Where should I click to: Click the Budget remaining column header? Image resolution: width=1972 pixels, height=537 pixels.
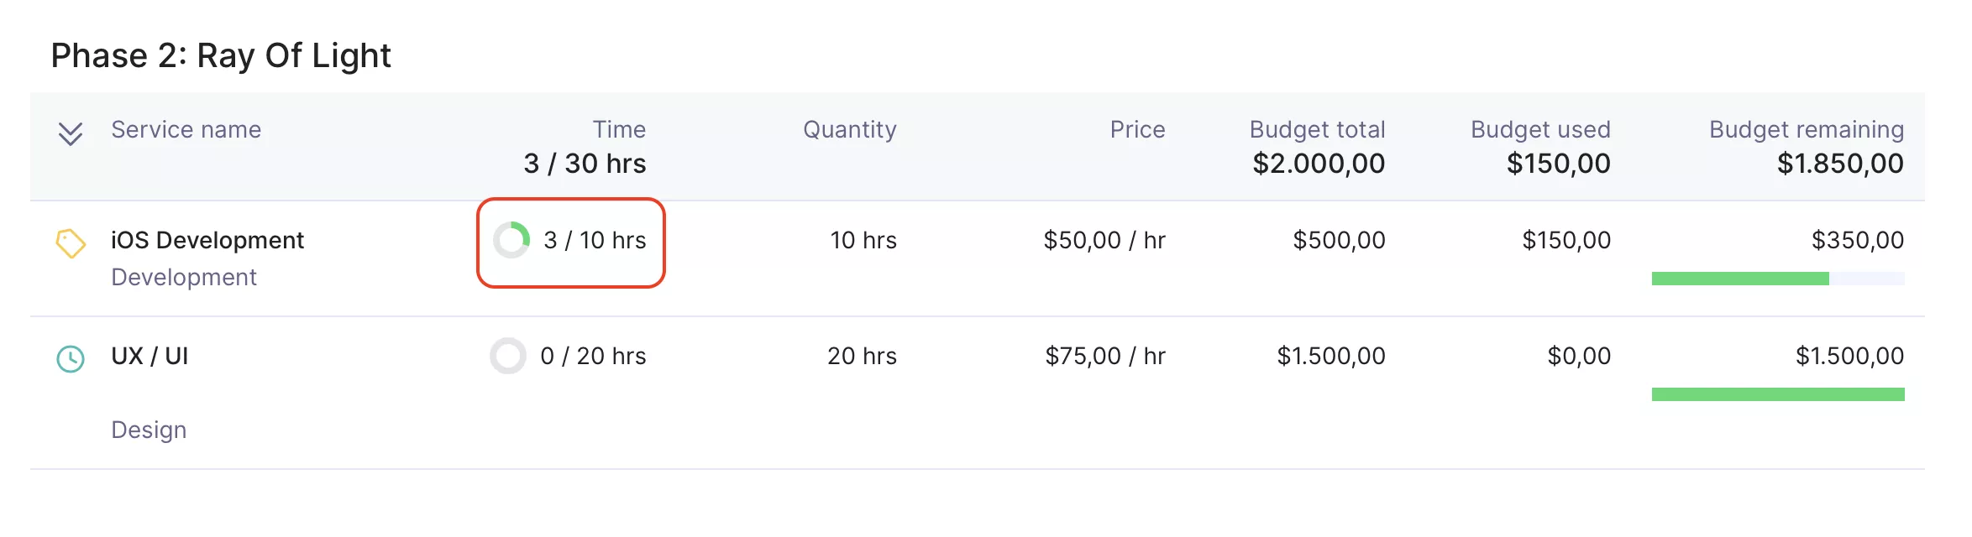point(1807,129)
